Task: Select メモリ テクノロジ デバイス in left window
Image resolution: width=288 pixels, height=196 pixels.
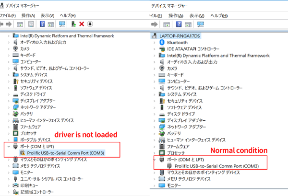Action: coord(40,166)
